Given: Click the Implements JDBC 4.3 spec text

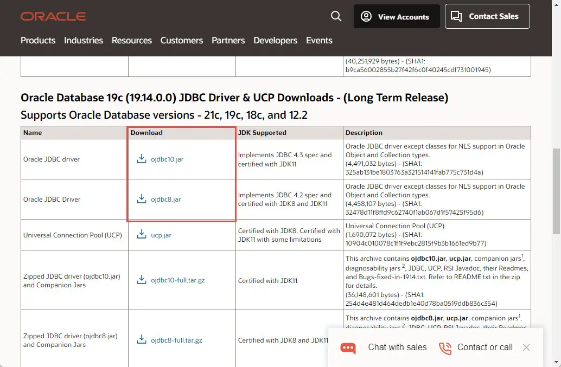Looking at the screenshot, I should pyautogui.click(x=285, y=159).
